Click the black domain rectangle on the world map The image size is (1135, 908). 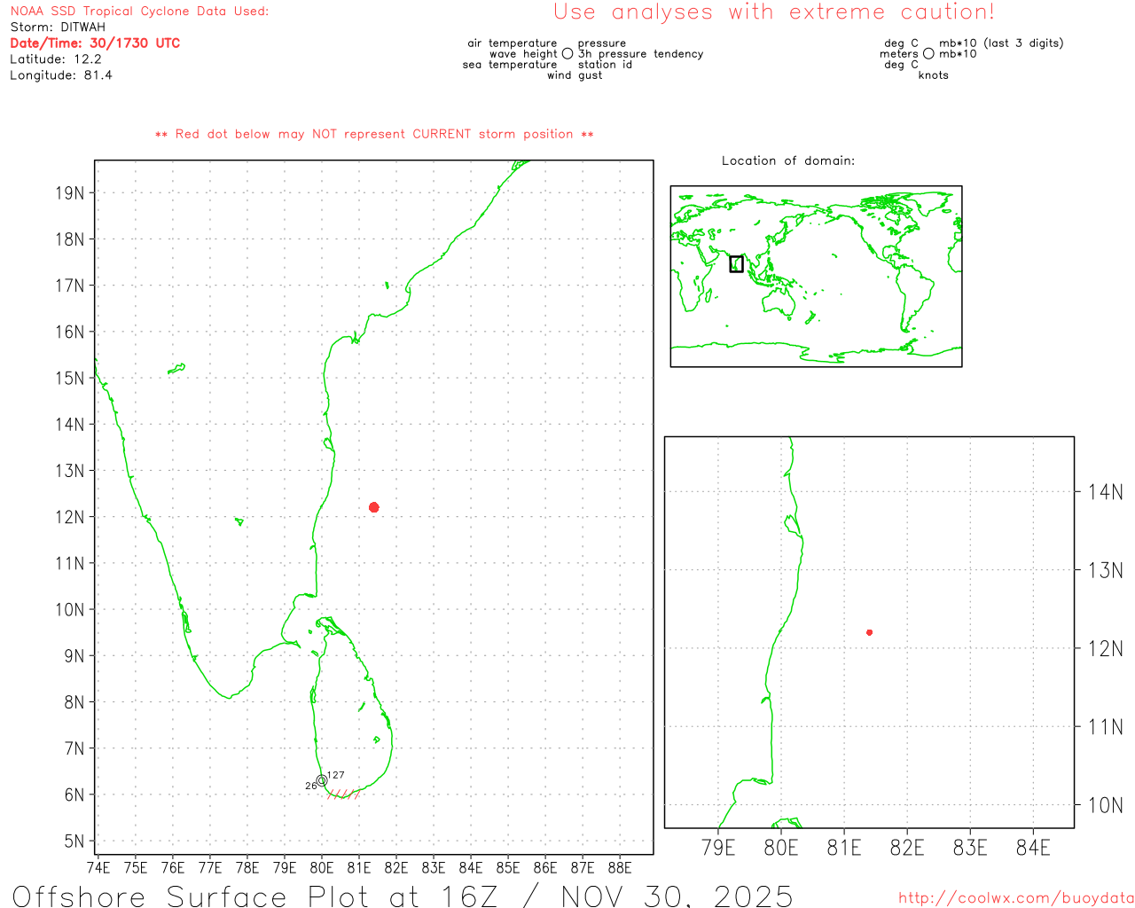736,263
